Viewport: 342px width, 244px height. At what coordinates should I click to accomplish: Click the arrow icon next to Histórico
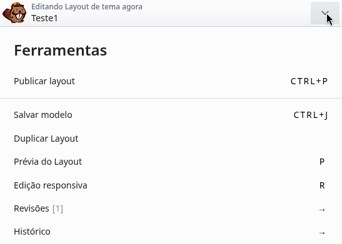tap(322, 233)
